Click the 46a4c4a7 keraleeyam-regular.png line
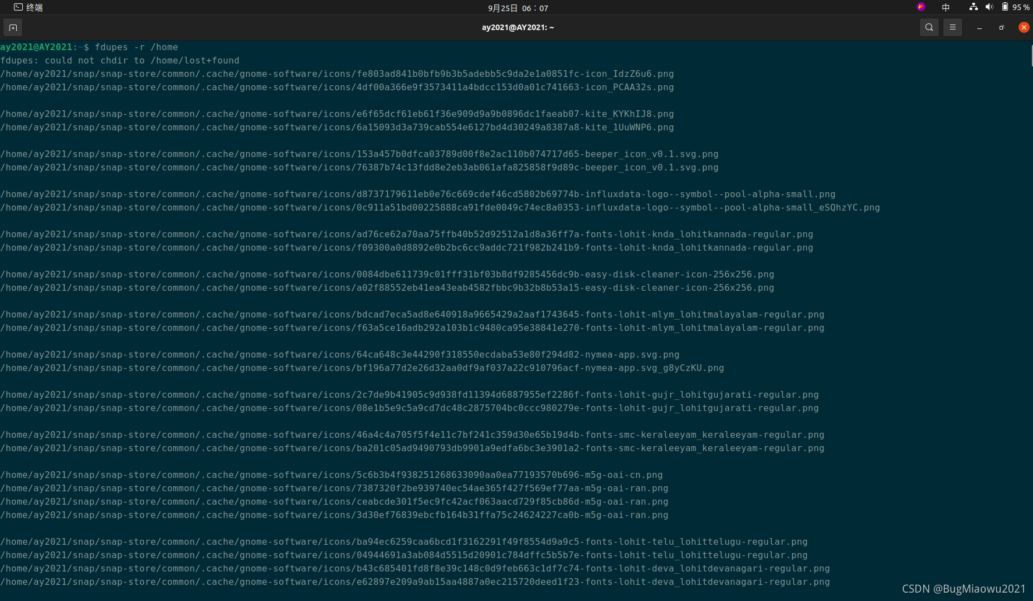 pos(412,435)
